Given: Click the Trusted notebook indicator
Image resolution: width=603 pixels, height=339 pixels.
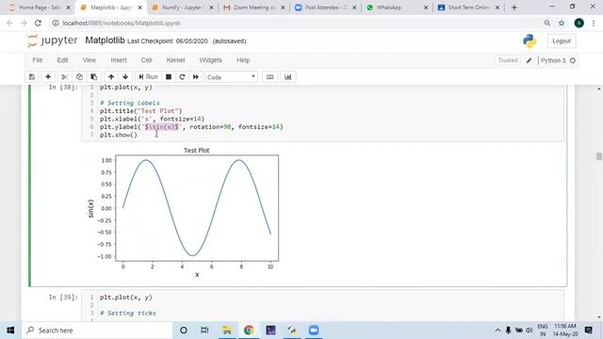Looking at the screenshot, I should tap(508, 60).
